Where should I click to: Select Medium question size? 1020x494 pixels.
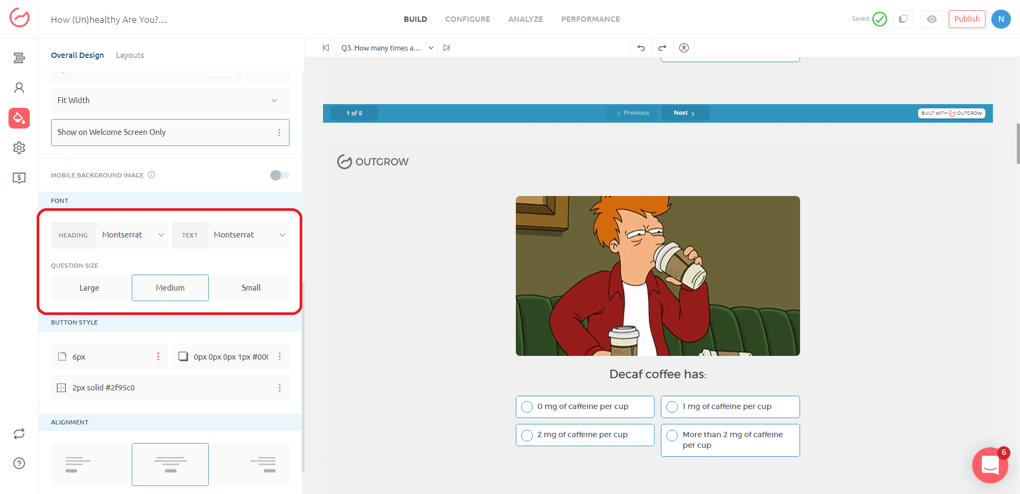coord(170,288)
